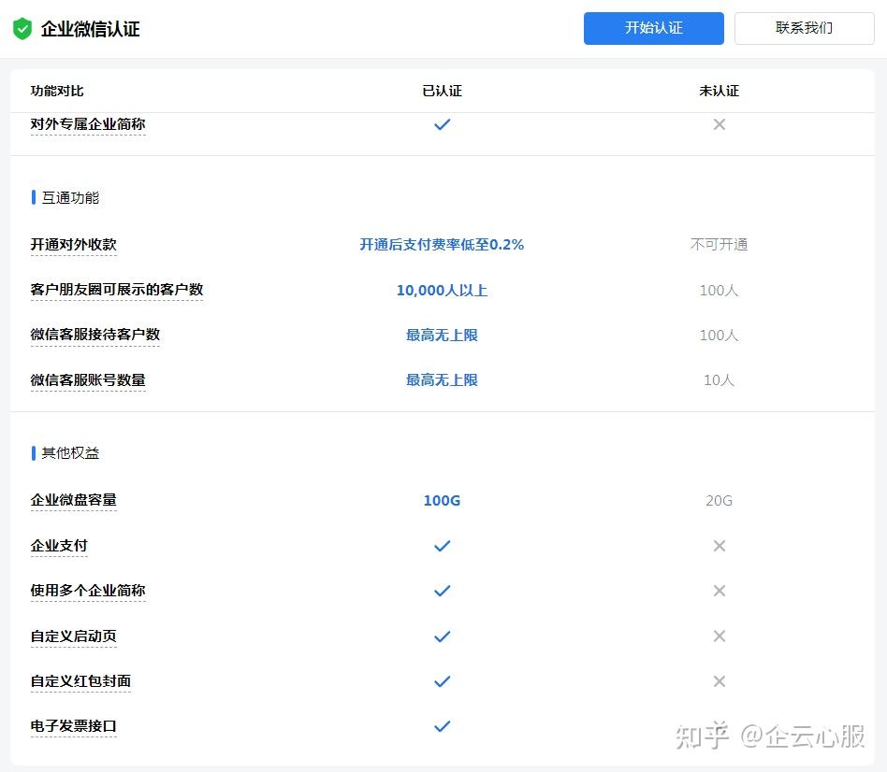The height and width of the screenshot is (772, 887).
Task: Click the 微信客服接待客户数 label
Action: (95, 335)
